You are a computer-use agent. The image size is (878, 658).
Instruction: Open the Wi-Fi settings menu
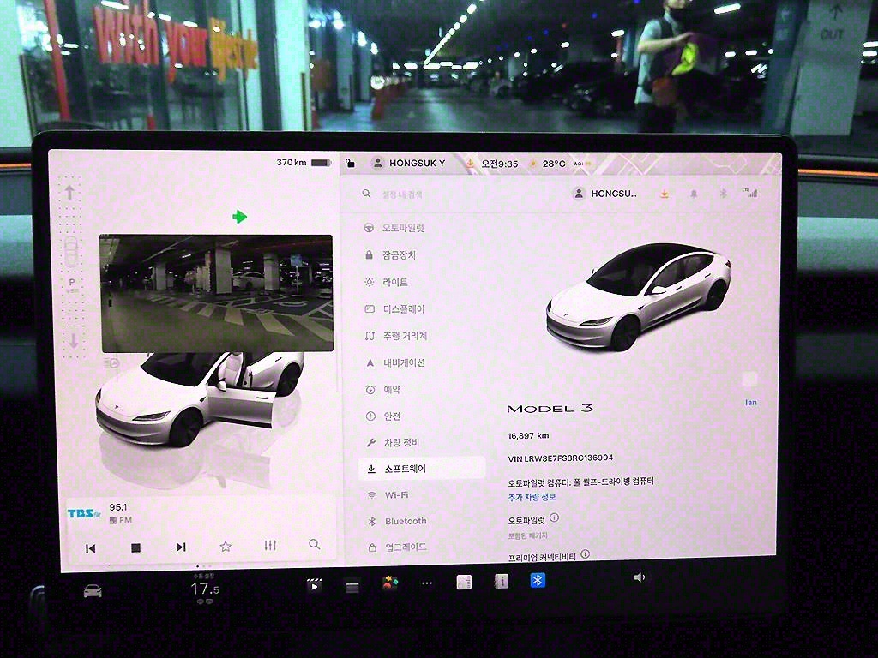coord(388,495)
